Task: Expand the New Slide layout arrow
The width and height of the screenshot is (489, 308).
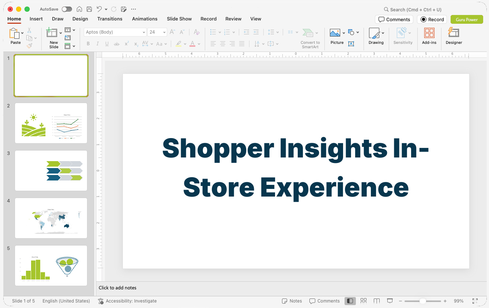Action: pyautogui.click(x=60, y=33)
